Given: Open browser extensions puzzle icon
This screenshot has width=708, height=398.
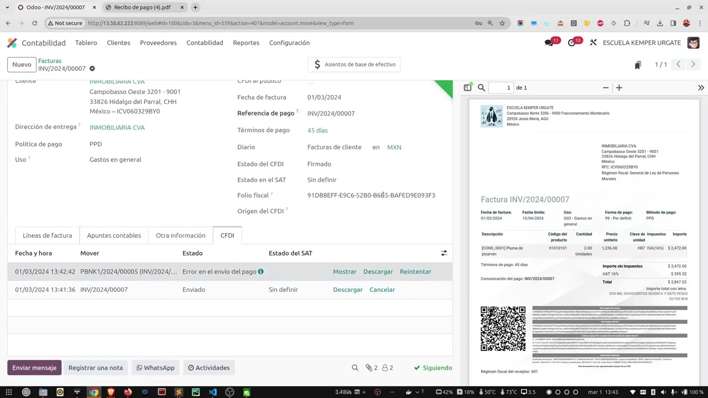Looking at the screenshot, I should click(x=627, y=23).
